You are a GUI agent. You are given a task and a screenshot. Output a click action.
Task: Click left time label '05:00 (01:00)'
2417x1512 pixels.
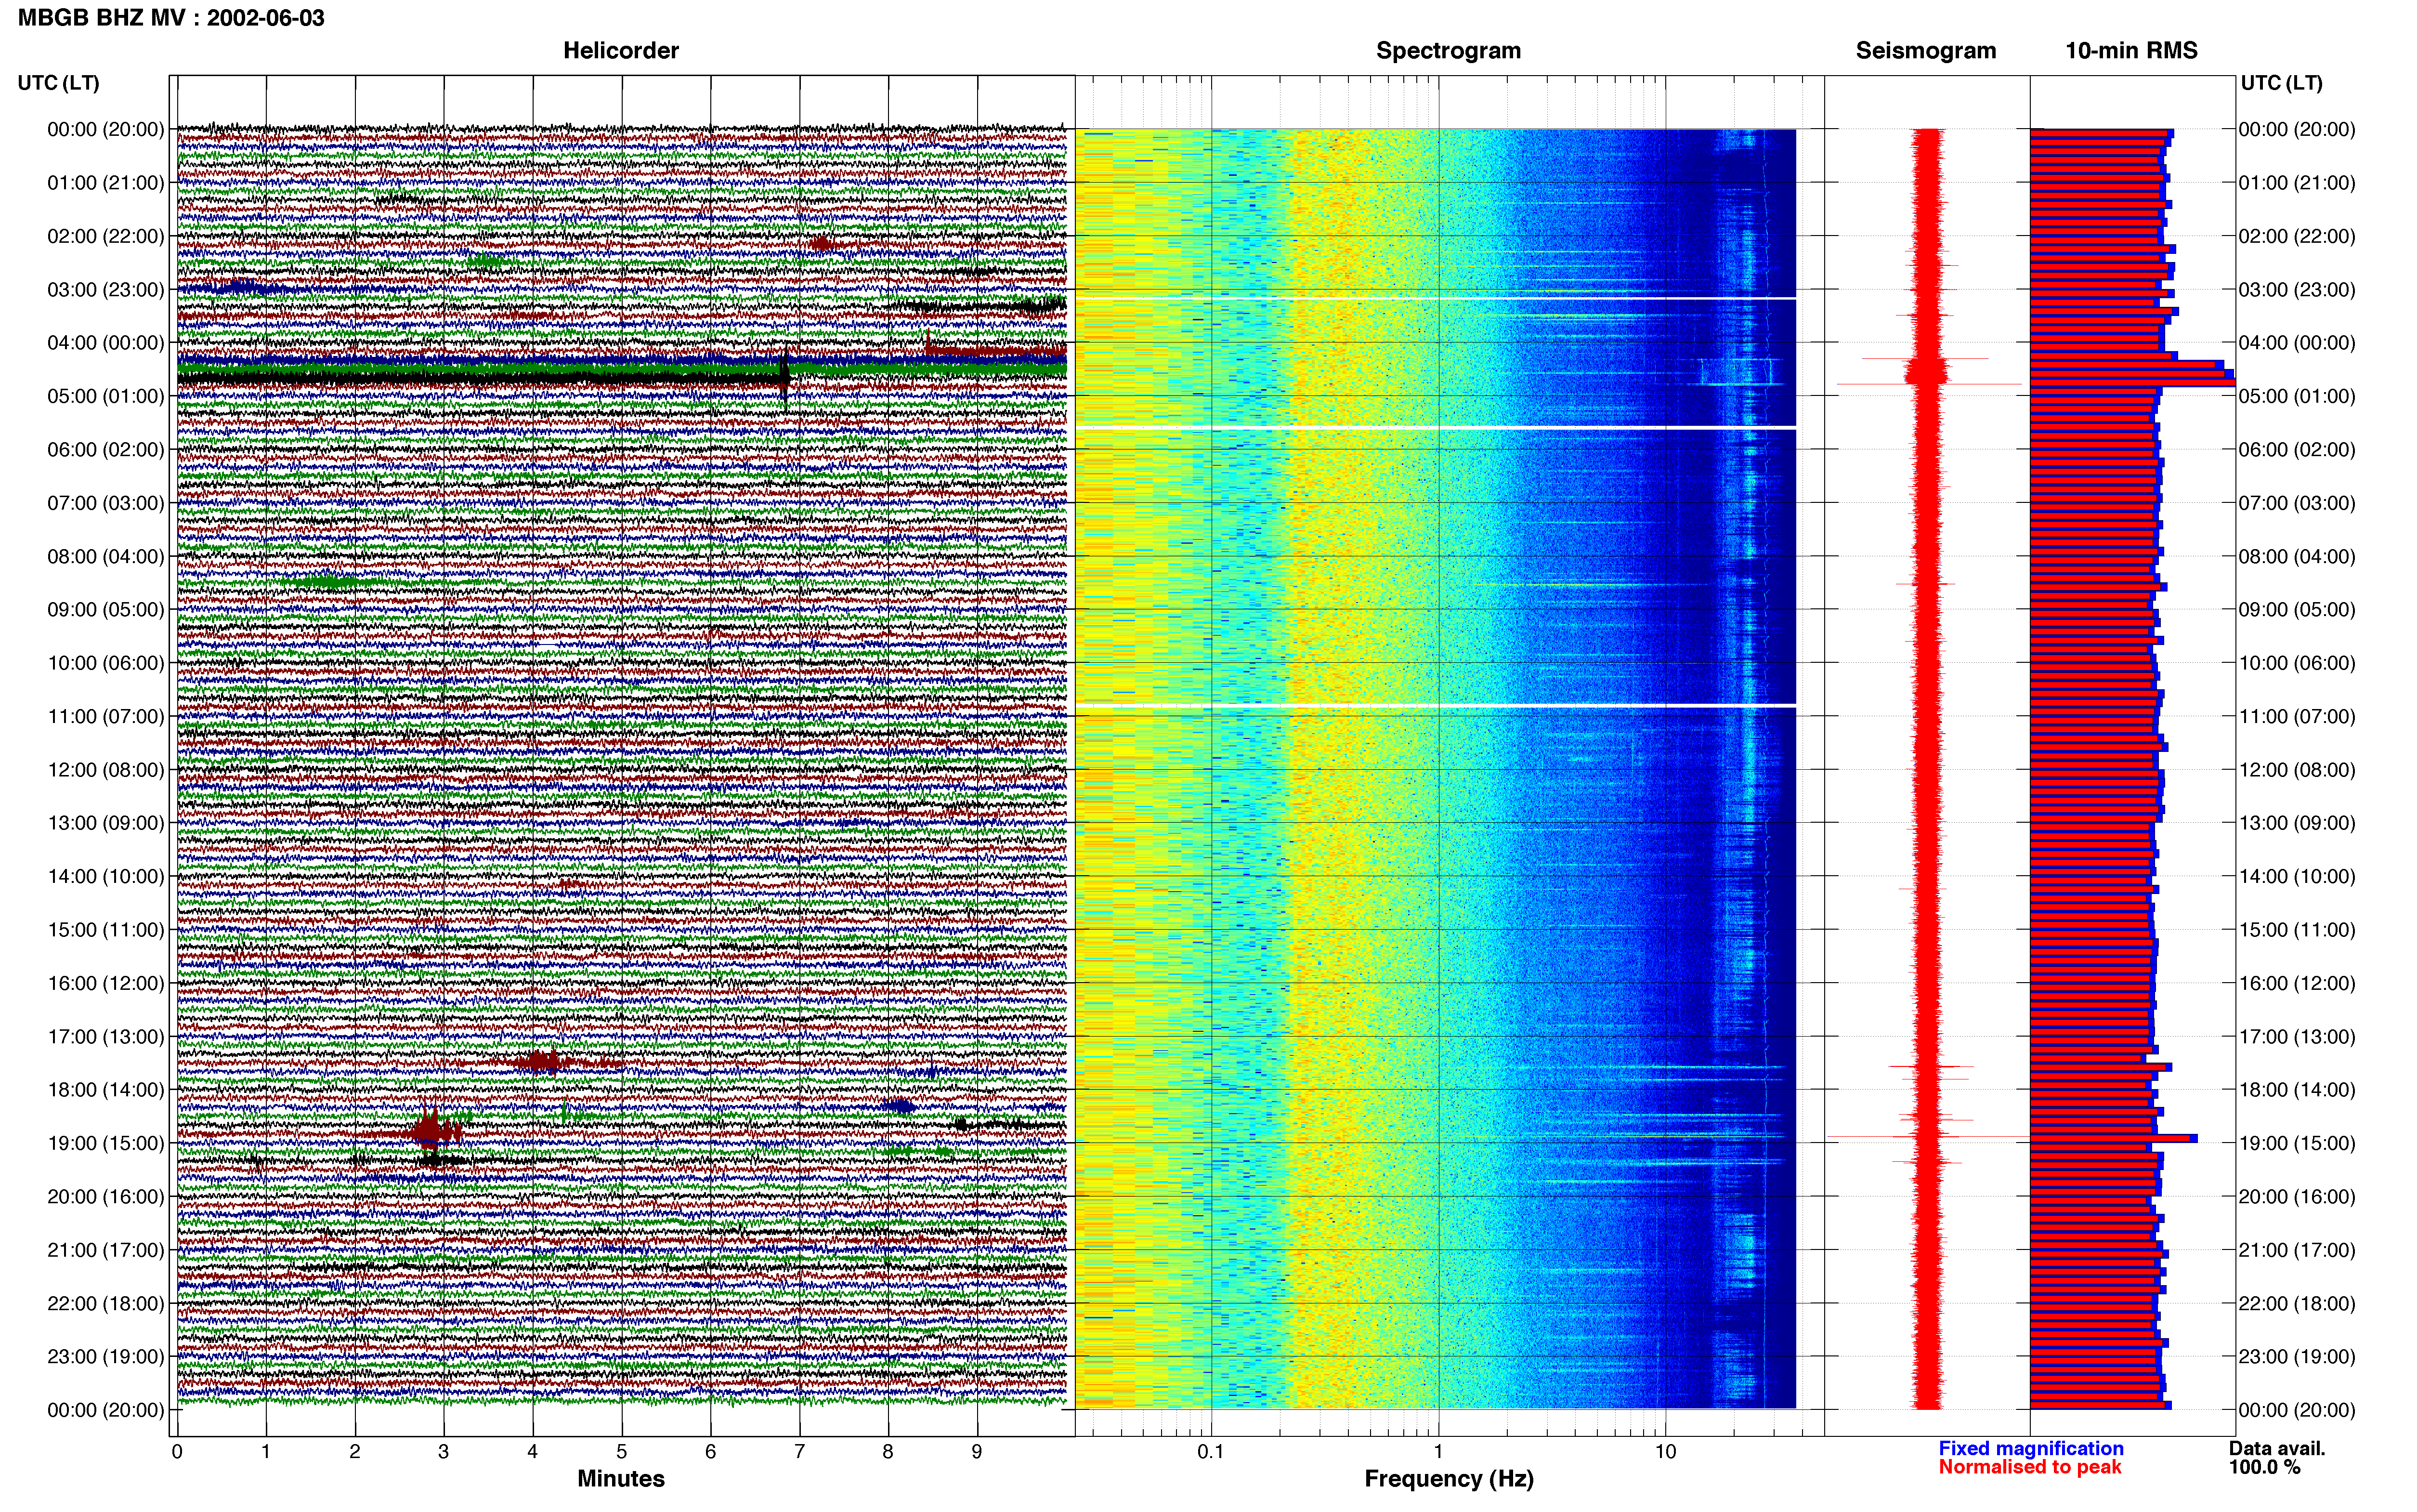[106, 396]
